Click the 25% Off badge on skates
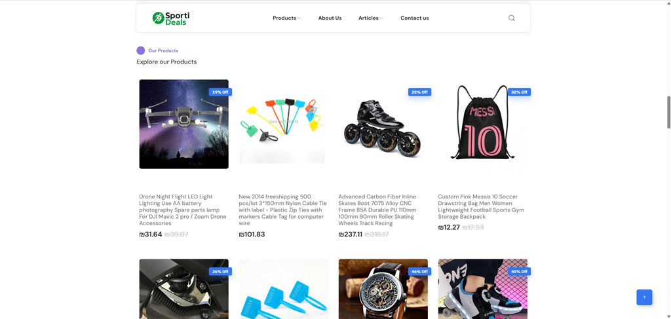The width and height of the screenshot is (671, 319). tap(419, 92)
